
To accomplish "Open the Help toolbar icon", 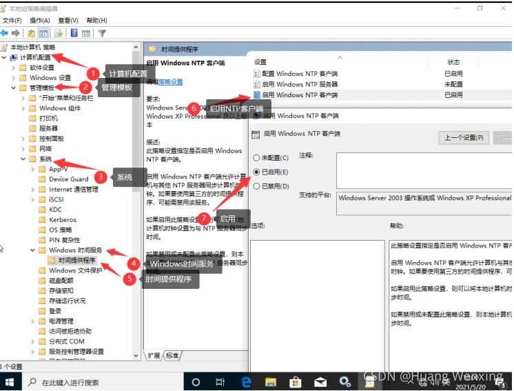I will point(74,33).
